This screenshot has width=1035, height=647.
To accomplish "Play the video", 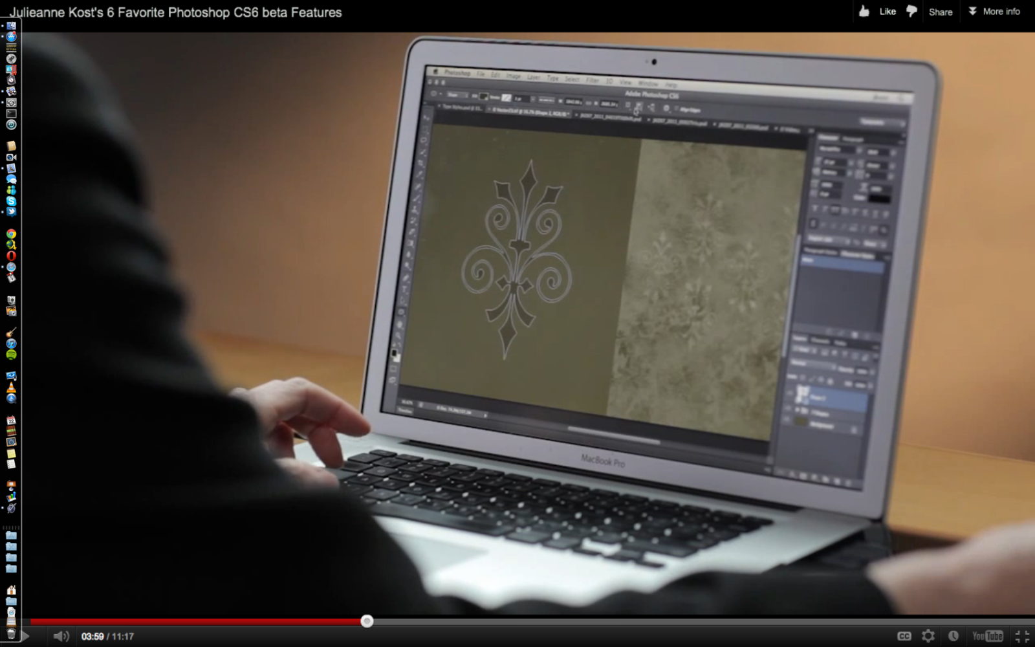I will coord(25,636).
